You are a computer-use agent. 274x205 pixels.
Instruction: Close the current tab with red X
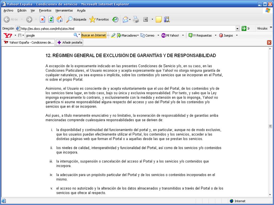tap(269, 42)
